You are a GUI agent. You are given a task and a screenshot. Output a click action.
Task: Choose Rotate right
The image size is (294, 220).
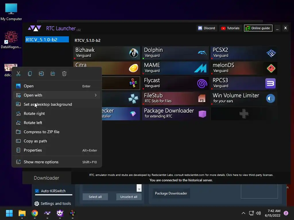pyautogui.click(x=57, y=113)
